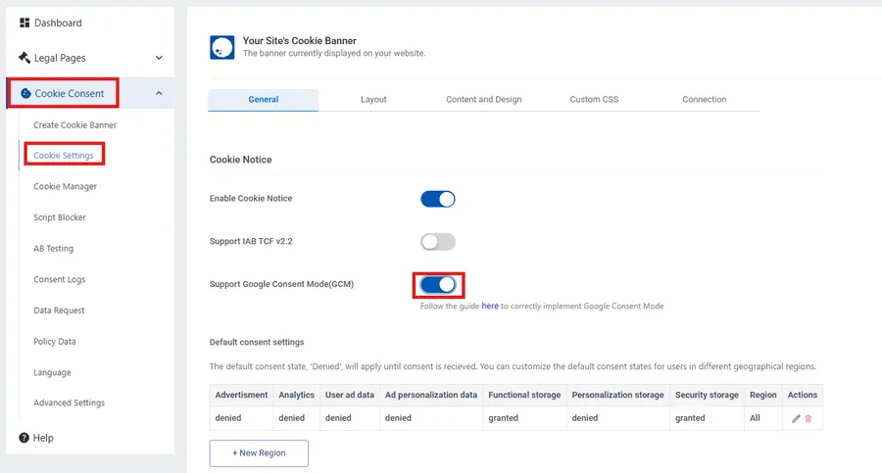
Task: Add a new region button
Action: (259, 453)
